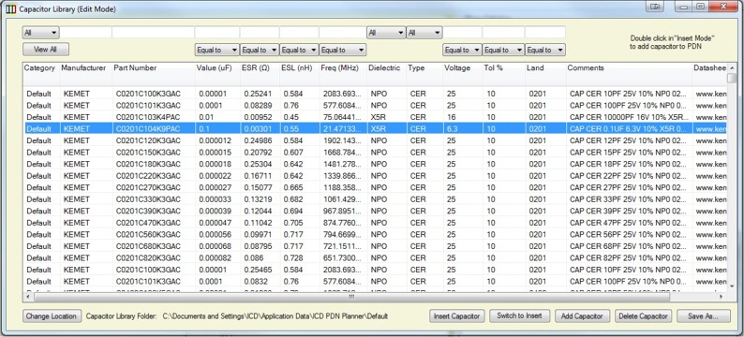Select the highlighted row C0201C104K9PAC
744x337 pixels.
point(375,128)
